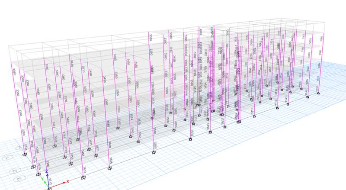Select column value 3498
The width and height of the screenshot is (346, 190).
point(90,72)
